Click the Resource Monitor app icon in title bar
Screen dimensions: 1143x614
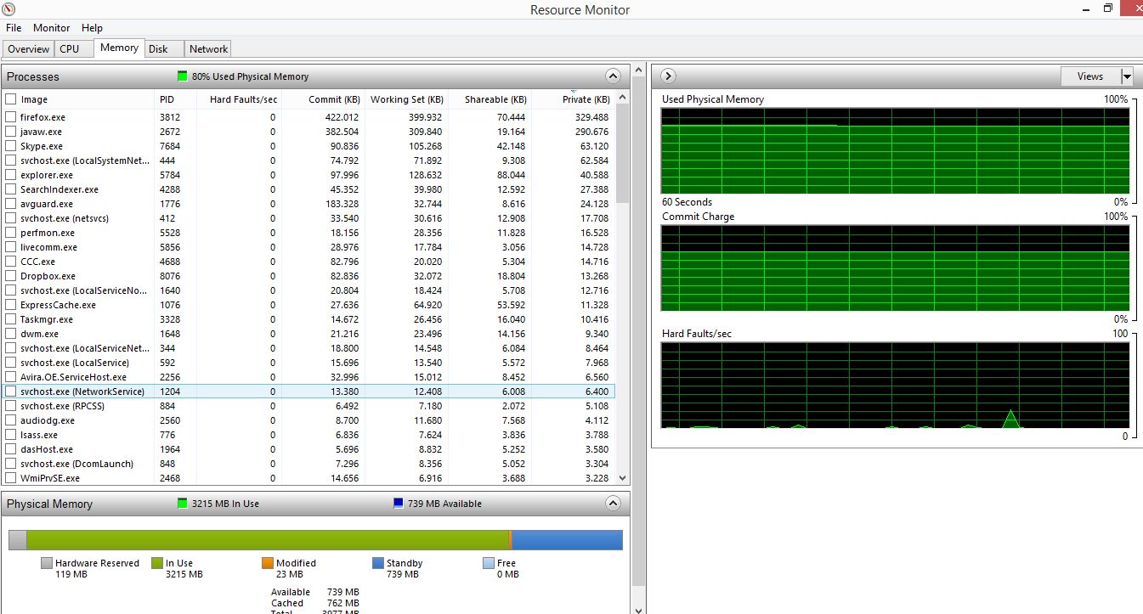tap(9, 9)
